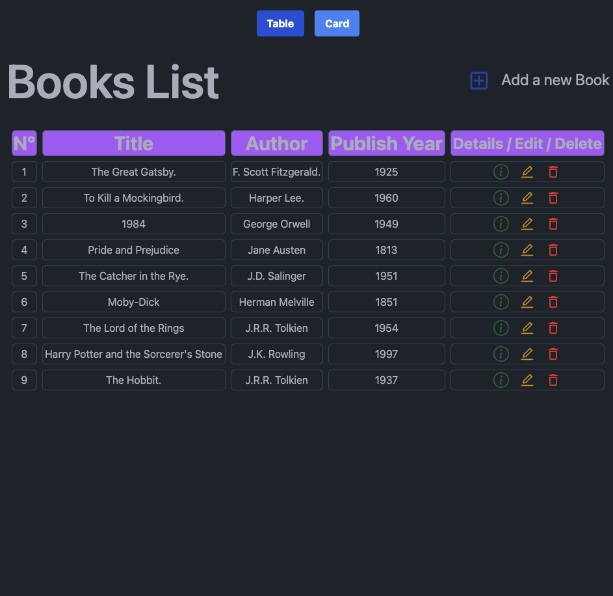View info for To Kill a Mockingbird
The image size is (613, 596).
tap(501, 198)
